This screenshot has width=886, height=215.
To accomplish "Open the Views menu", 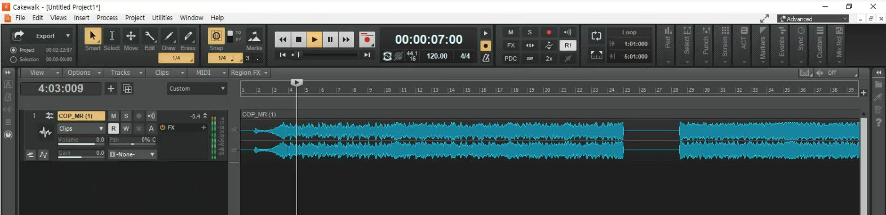I will click(58, 18).
